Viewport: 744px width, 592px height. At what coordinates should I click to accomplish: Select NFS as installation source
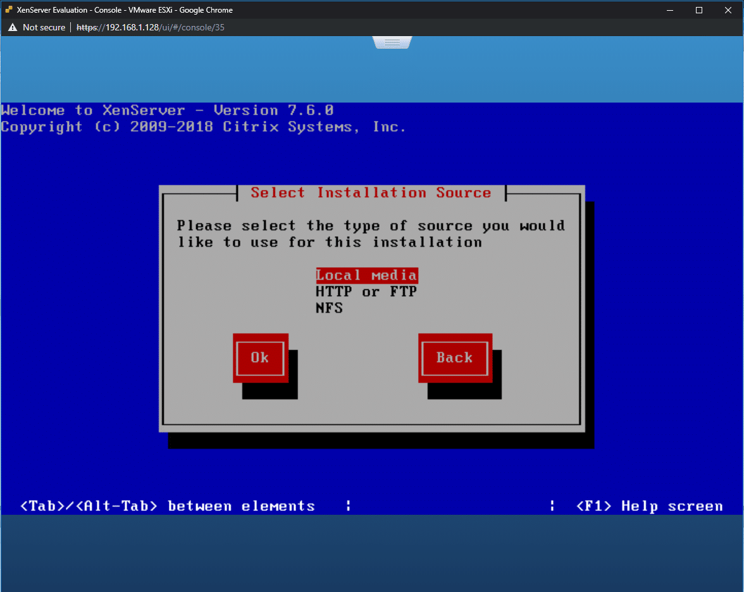329,308
